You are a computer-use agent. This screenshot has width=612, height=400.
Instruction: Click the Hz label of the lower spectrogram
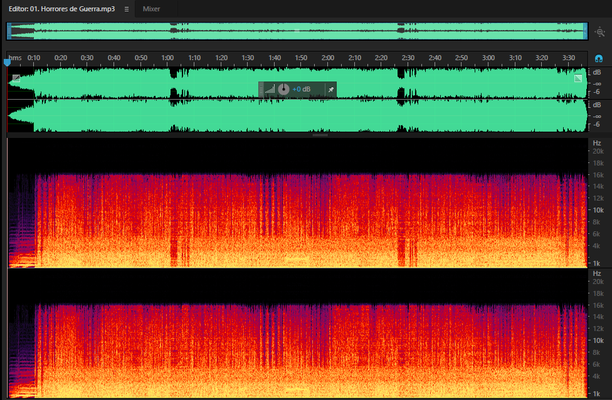[x=597, y=273]
